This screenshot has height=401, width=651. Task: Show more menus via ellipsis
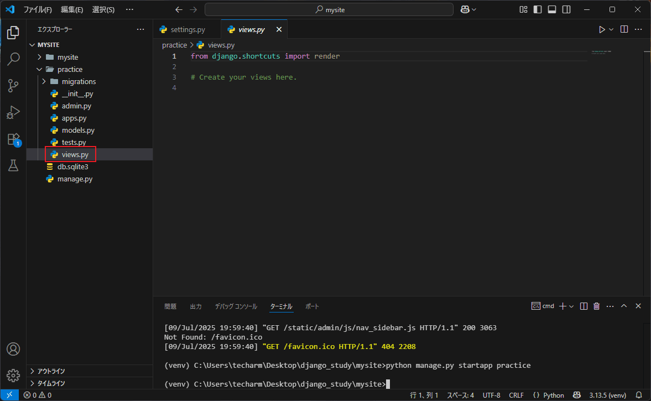coord(129,9)
